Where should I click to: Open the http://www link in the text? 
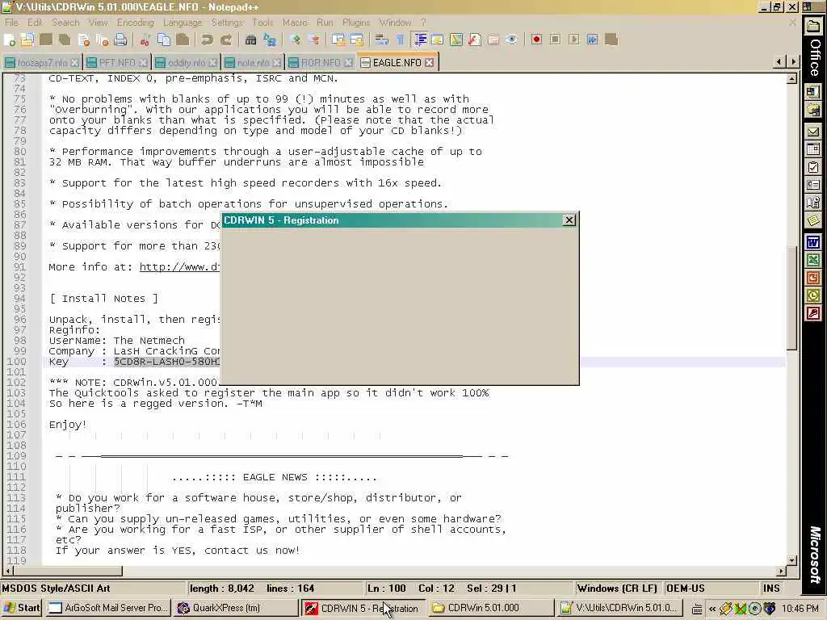click(x=179, y=266)
